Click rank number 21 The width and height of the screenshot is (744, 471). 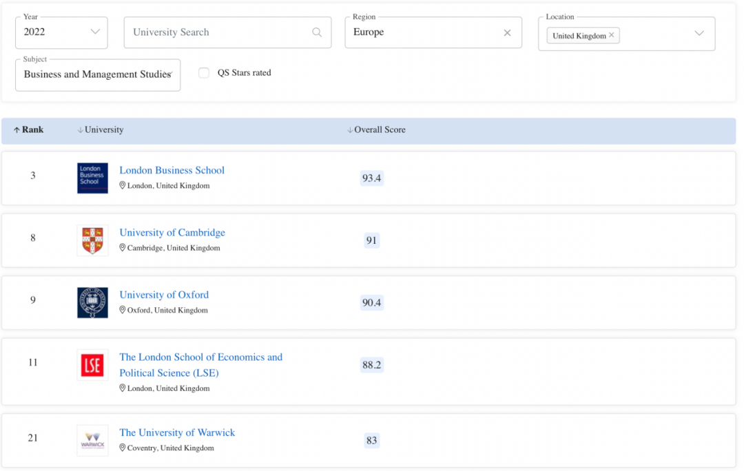(x=33, y=438)
